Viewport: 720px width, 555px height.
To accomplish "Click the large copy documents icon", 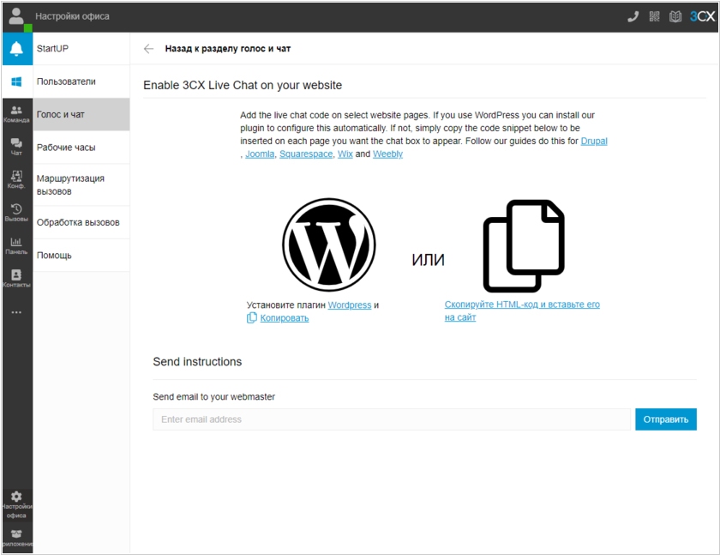I will click(x=524, y=246).
